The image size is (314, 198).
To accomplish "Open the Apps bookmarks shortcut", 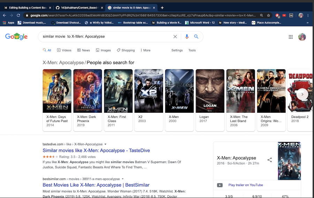I will [x=8, y=23].
